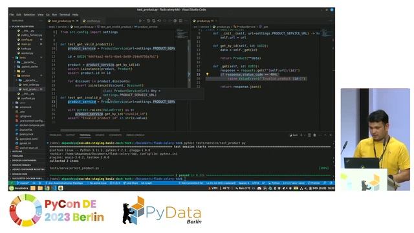The image size is (414, 233).
Task: Open worker-start.sh in explorer
Action: (x=28, y=148)
